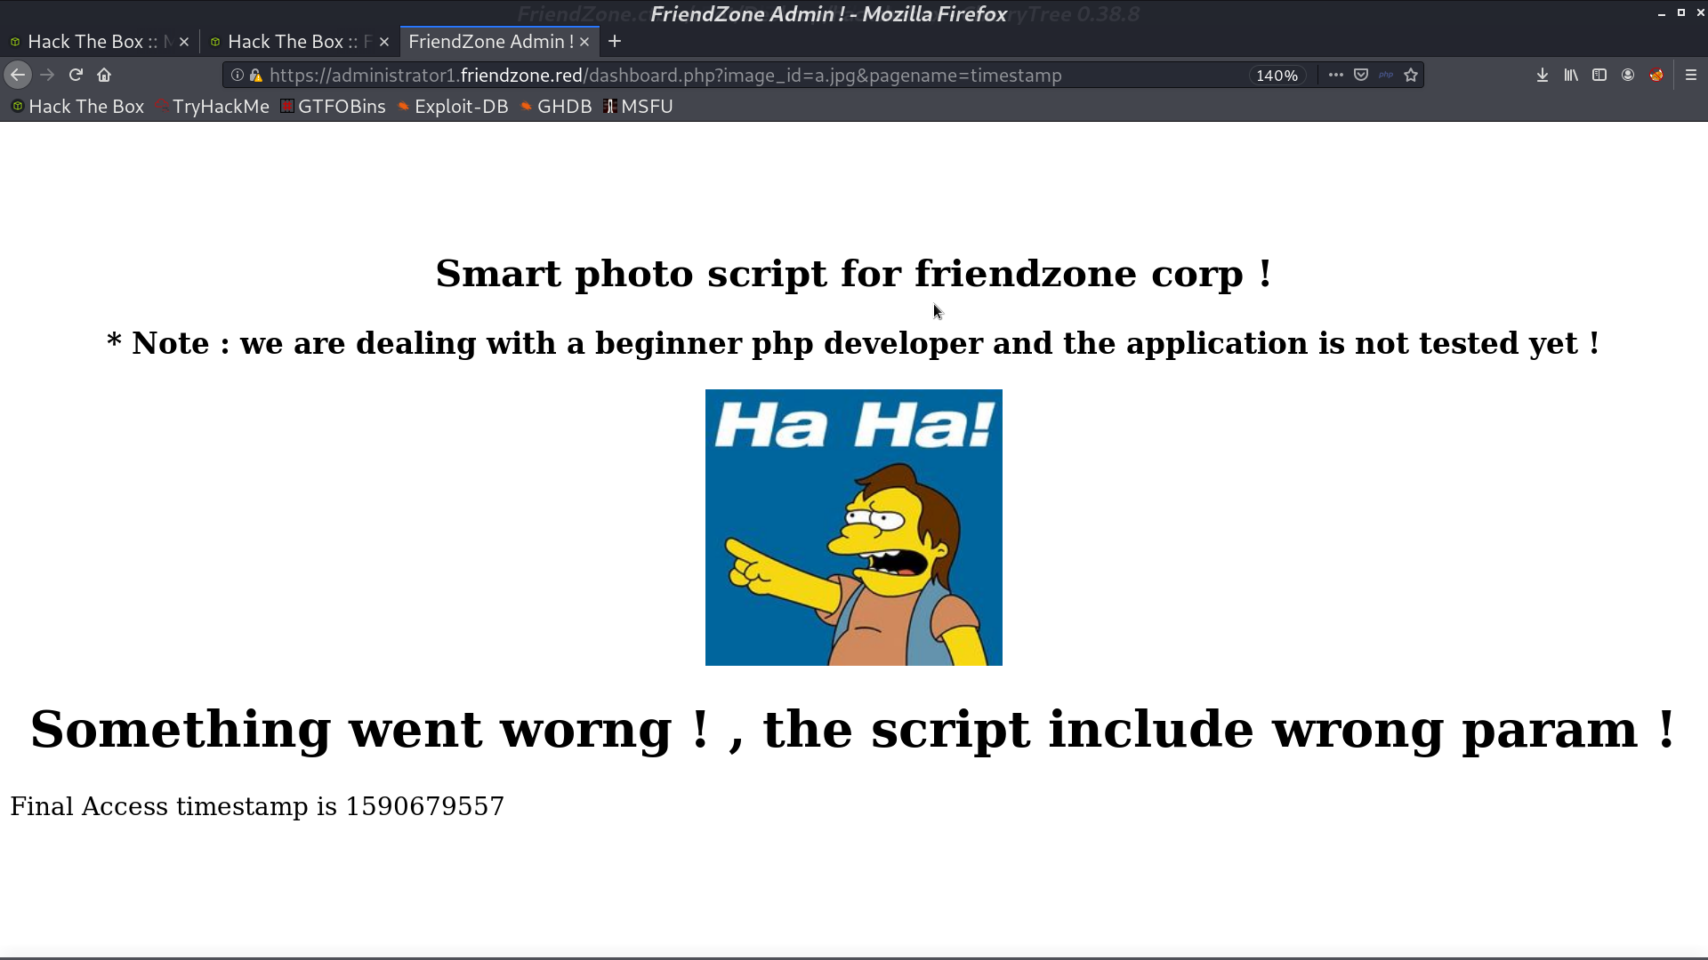Viewport: 1708px width, 960px height.
Task: Click the PHP extension icon in address bar
Action: pos(1386,76)
